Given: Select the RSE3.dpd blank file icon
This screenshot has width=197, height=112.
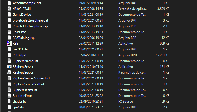Looking at the screenshot, I should click(x=9, y=55).
